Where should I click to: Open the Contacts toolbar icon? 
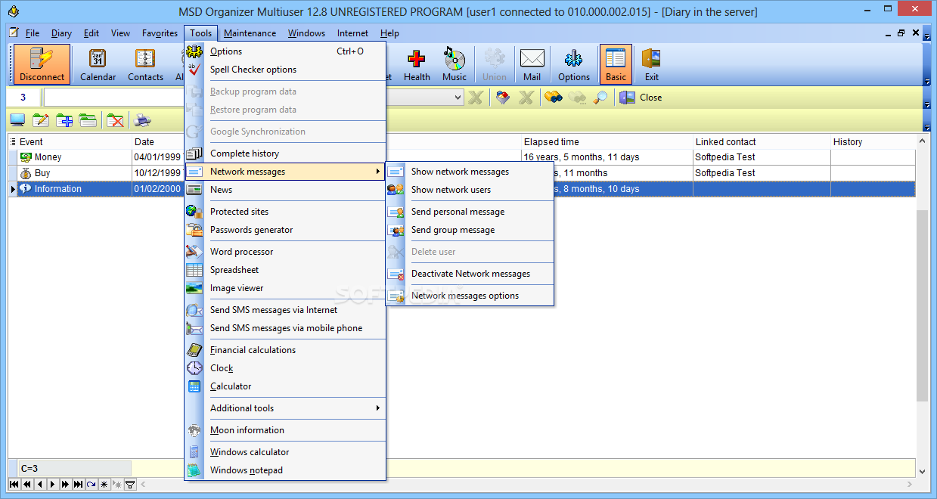145,64
